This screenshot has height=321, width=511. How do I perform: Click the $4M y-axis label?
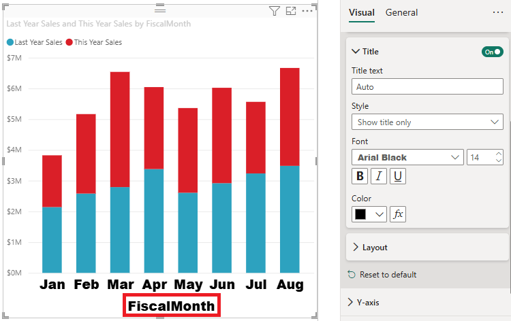pos(14,150)
